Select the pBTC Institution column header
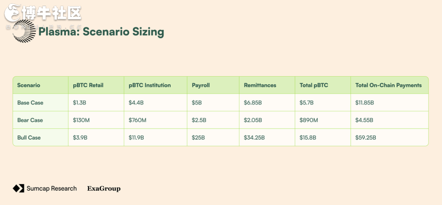Image resolution: width=442 pixels, height=205 pixels. pos(150,85)
